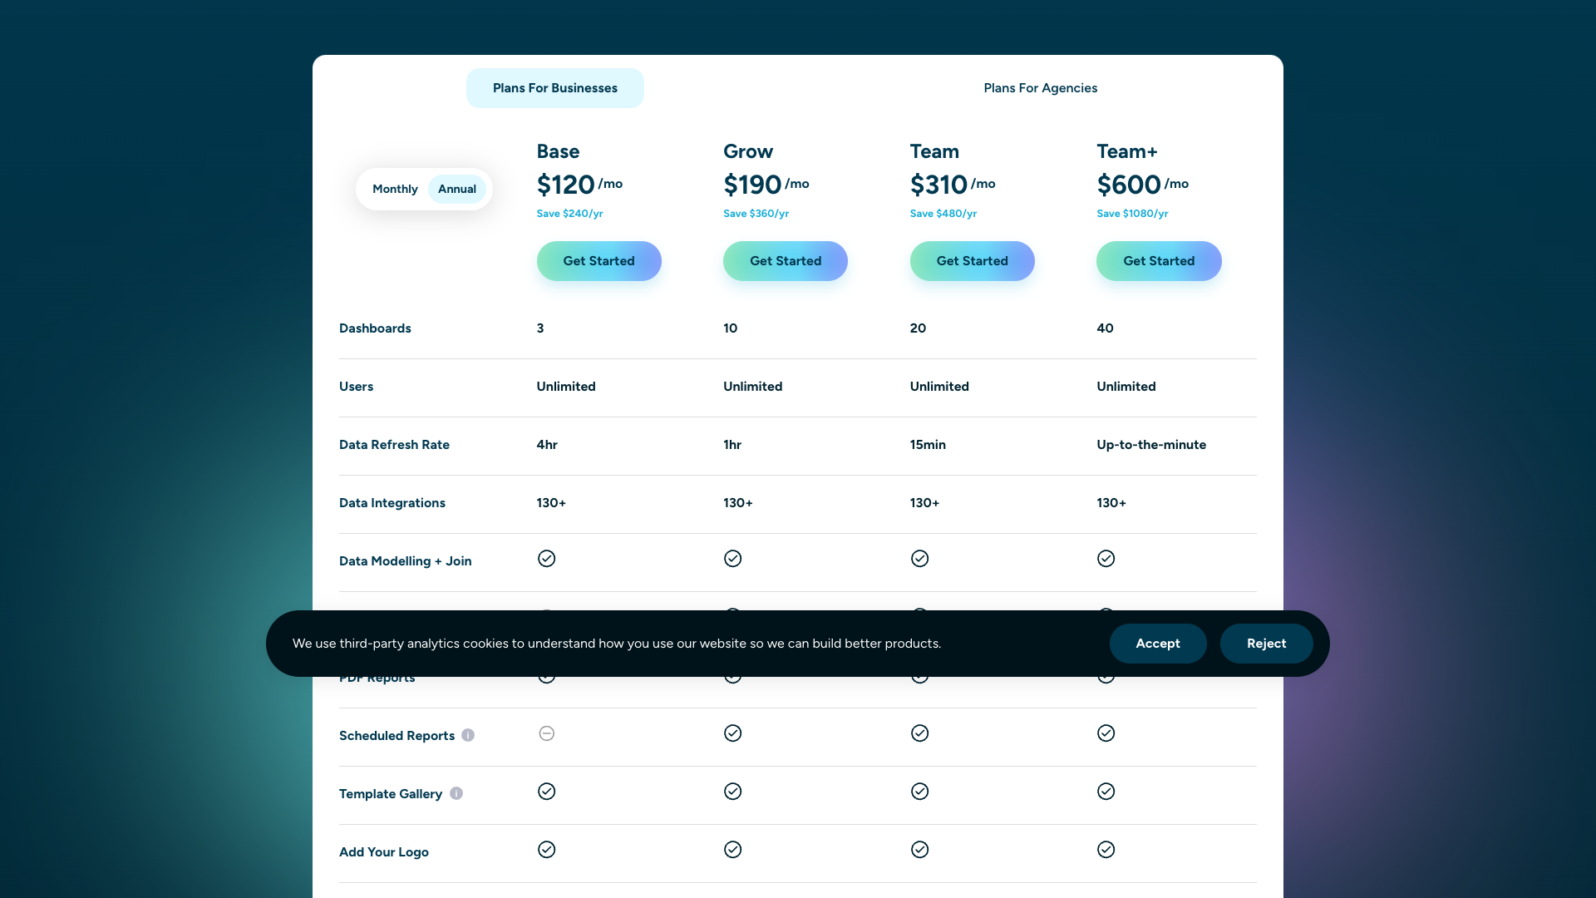Click the Grow plan price of $190
Viewport: 1596px width, 898px height.
752,185
